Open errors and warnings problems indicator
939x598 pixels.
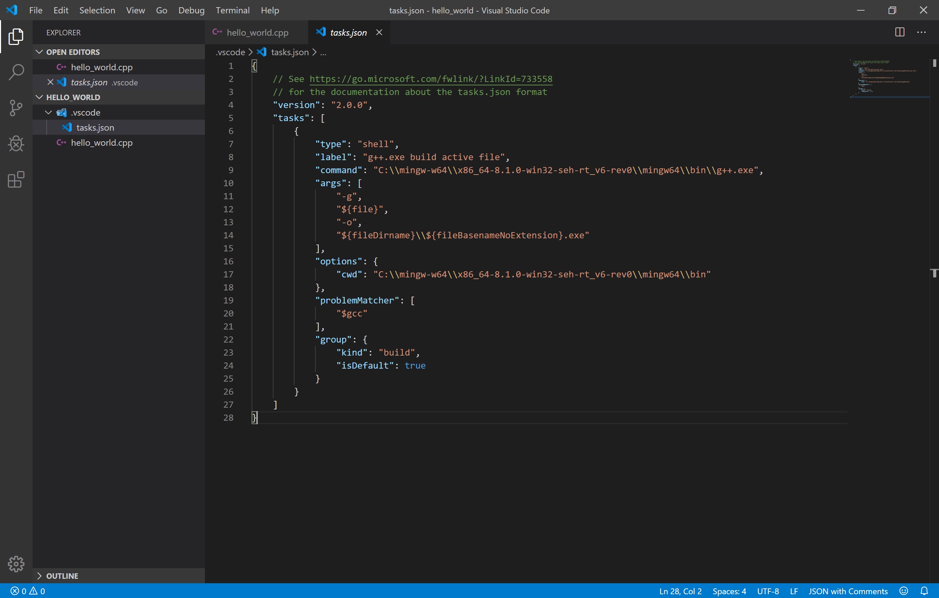pyautogui.click(x=27, y=591)
